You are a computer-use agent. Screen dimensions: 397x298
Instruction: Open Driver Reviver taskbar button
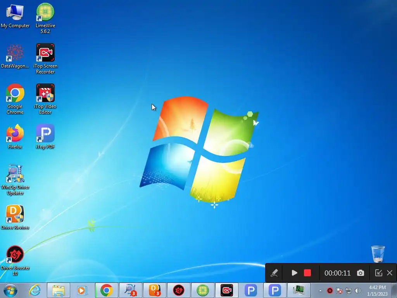pyautogui.click(x=155, y=290)
